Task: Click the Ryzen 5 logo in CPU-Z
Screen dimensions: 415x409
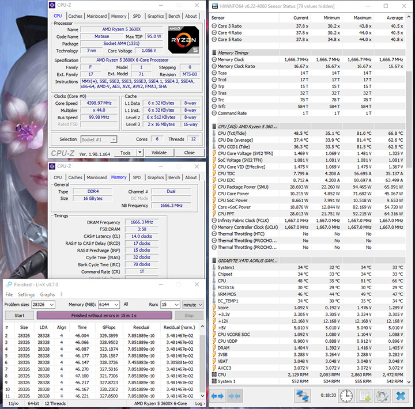Action: 184,39
